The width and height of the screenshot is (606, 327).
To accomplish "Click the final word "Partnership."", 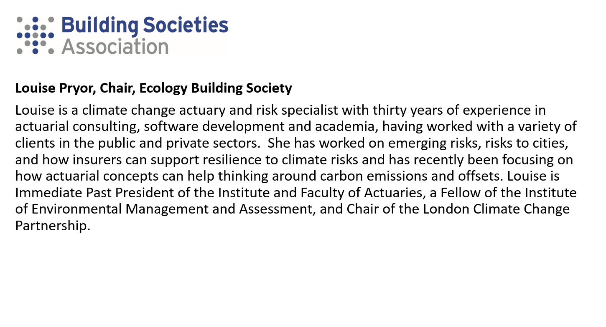I will coord(53,225).
